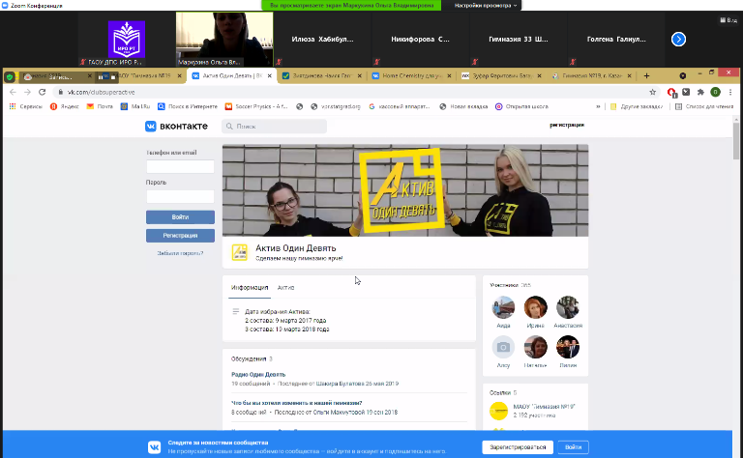Click the browser forward arrow
The height and width of the screenshot is (458, 743).
click(x=27, y=92)
